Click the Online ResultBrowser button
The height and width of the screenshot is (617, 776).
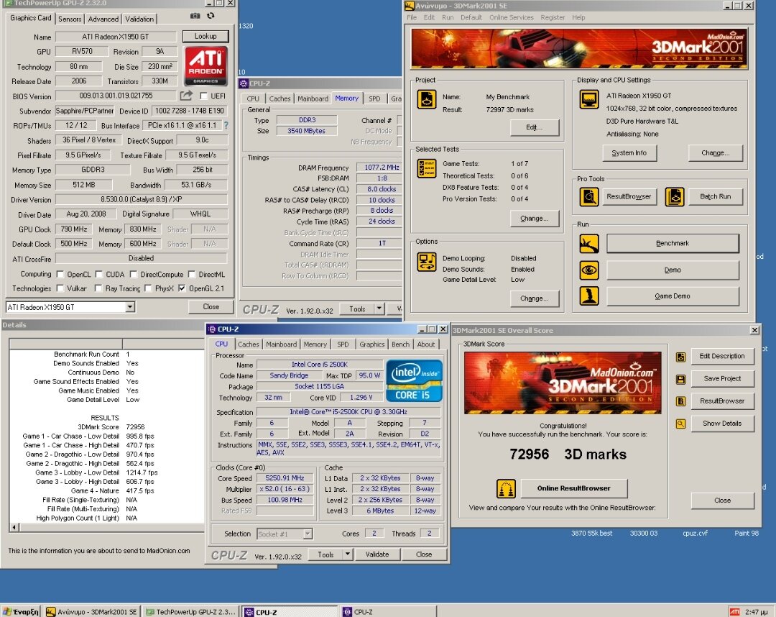pyautogui.click(x=573, y=488)
